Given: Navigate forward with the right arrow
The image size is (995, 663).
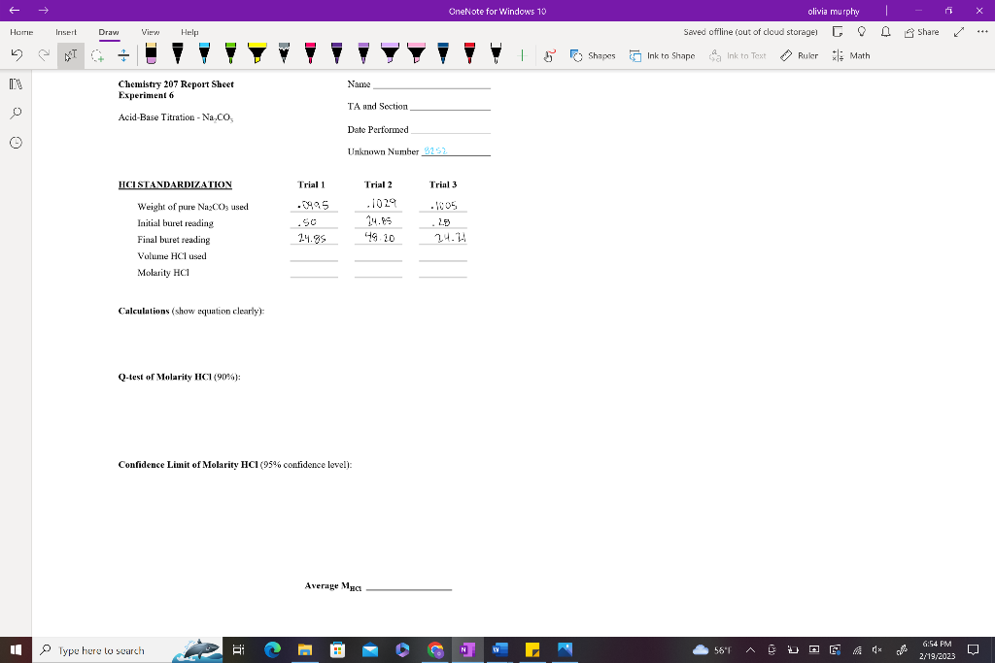Looking at the screenshot, I should [43, 10].
